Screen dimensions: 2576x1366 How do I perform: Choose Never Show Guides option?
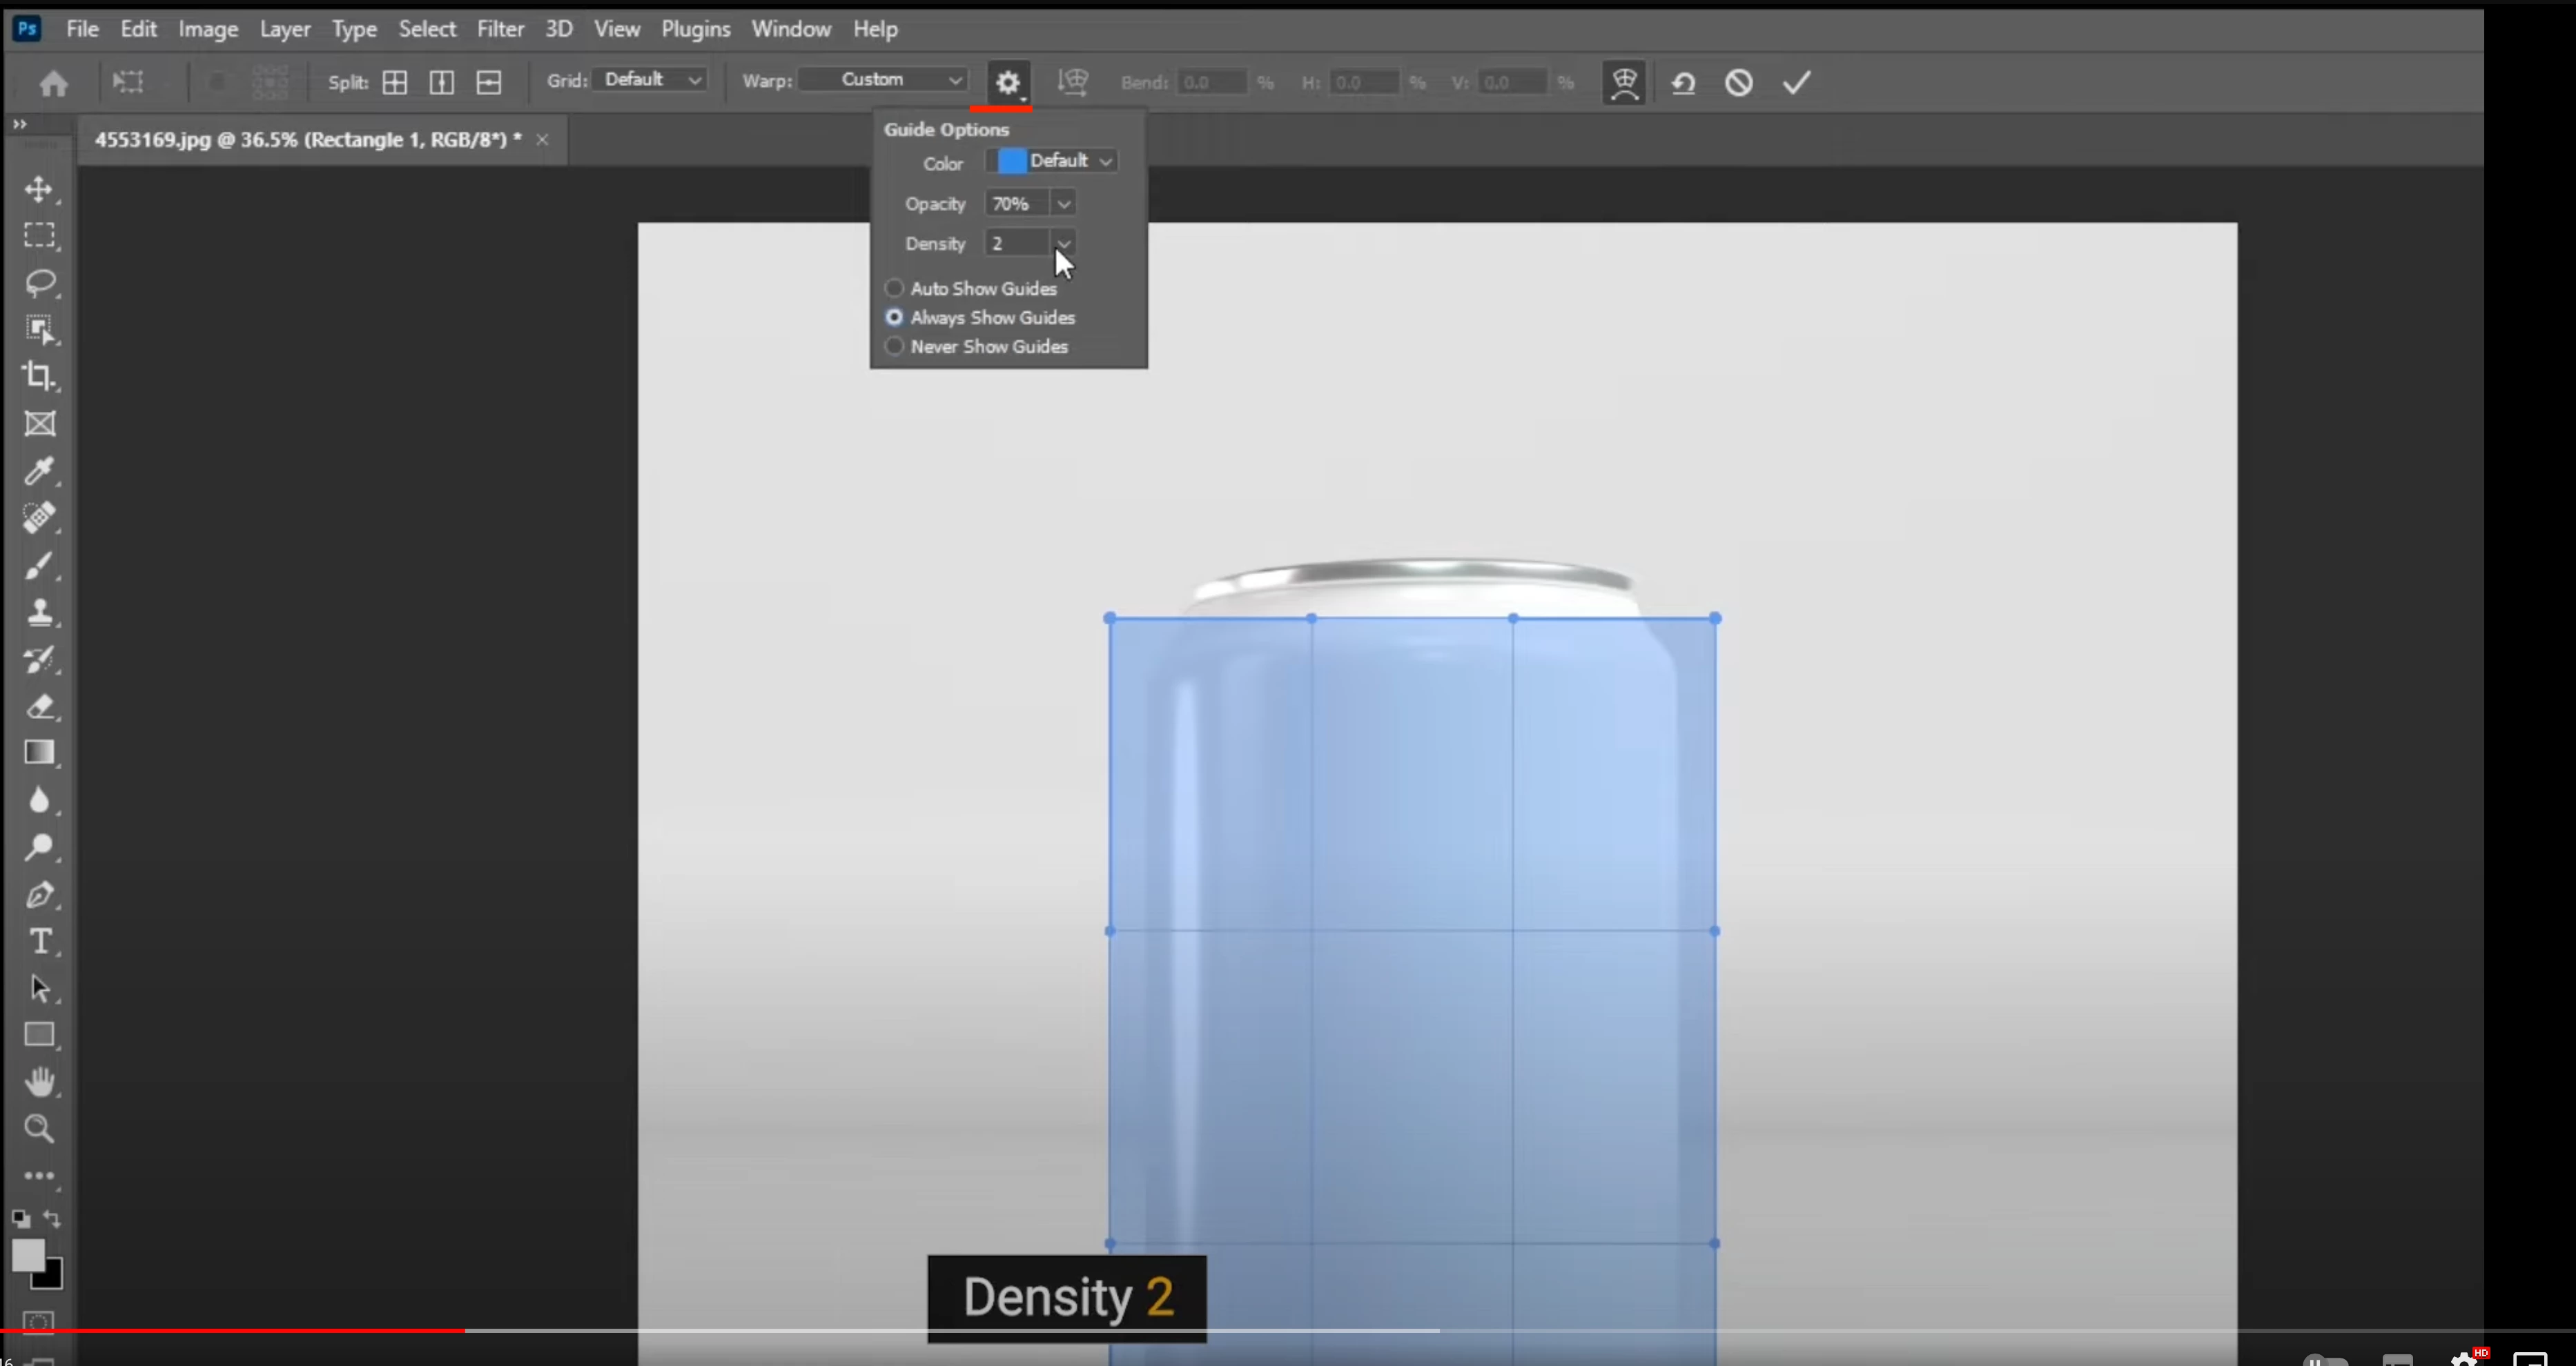894,347
